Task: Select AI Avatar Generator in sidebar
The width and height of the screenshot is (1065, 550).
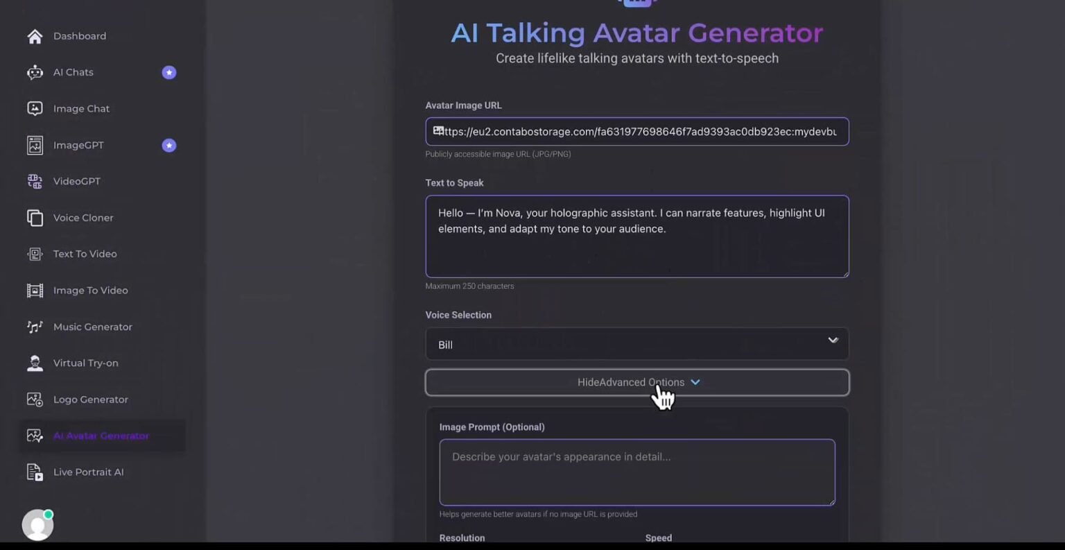Action: (x=101, y=436)
